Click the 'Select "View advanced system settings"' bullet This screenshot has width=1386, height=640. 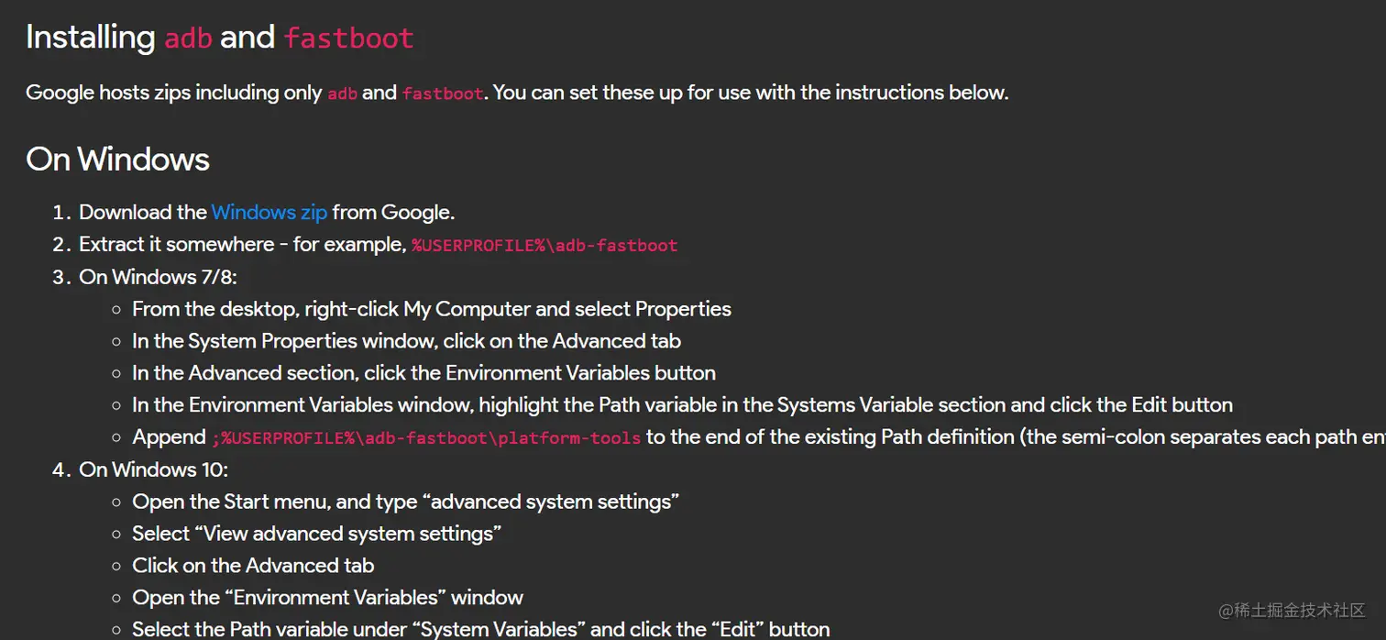pyautogui.click(x=316, y=534)
